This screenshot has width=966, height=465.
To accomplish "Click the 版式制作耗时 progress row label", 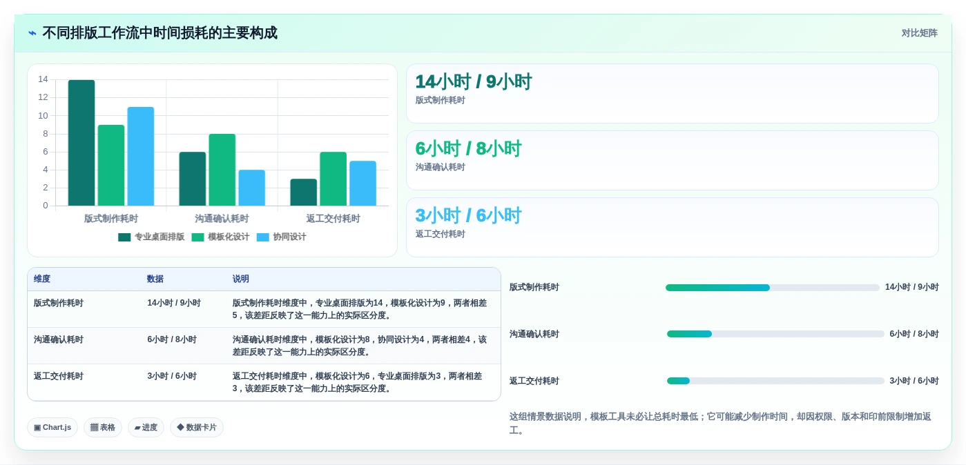I will [534, 288].
